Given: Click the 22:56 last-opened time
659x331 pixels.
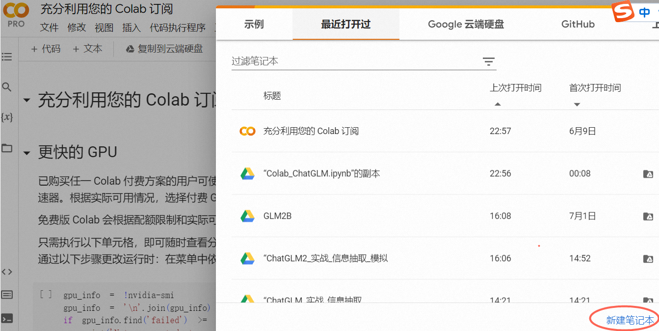Looking at the screenshot, I should [501, 173].
